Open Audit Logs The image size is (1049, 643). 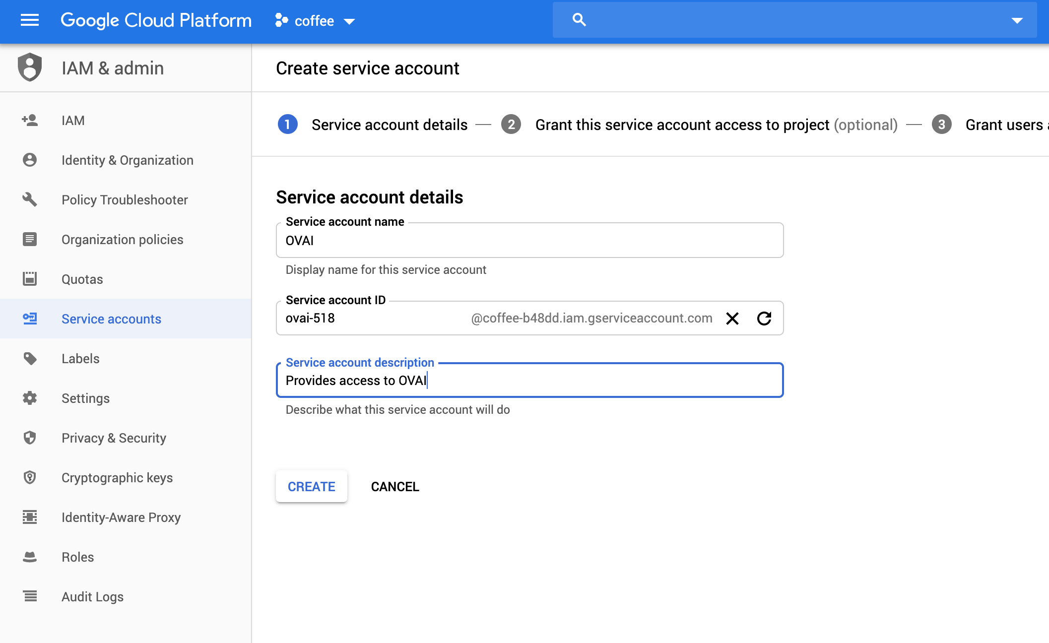(126, 596)
